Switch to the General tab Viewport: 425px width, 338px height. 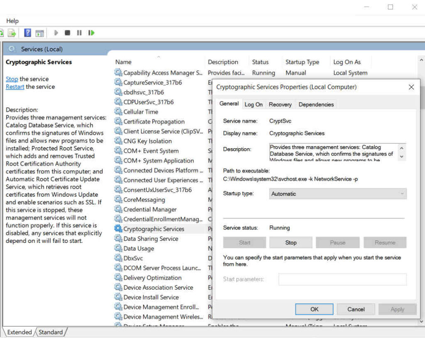coord(229,104)
